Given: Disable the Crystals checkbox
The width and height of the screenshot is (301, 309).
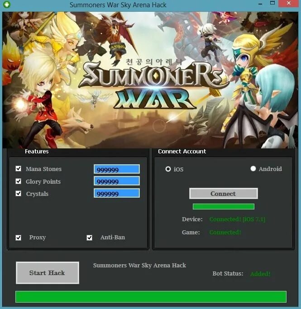Looking at the screenshot, I should [x=19, y=193].
